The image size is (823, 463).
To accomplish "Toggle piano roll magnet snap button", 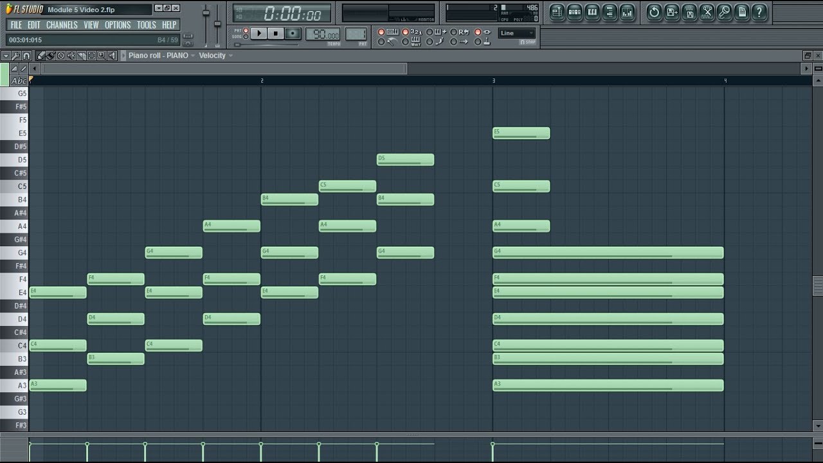I will 26,56.
